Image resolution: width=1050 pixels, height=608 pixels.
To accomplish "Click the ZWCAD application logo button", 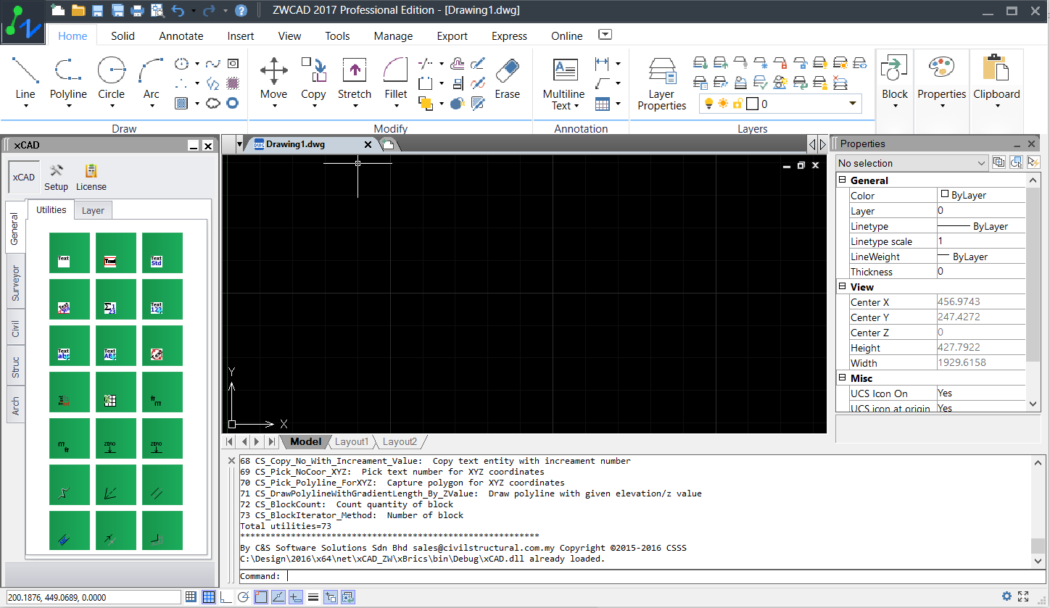I will [x=23, y=23].
